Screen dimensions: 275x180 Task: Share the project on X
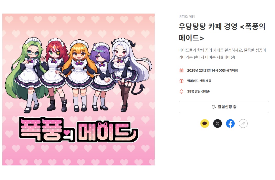pyautogui.click(x=218, y=123)
